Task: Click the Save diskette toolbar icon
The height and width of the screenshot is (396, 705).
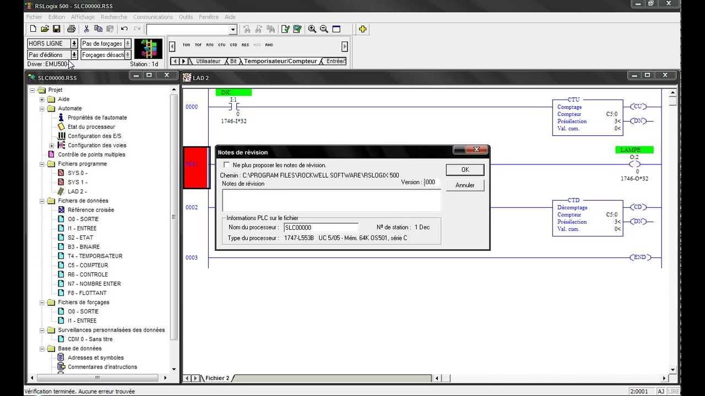Action: coord(56,29)
